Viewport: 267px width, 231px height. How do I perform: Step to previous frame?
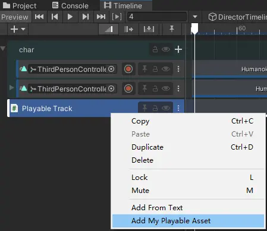pyautogui.click(x=55, y=17)
